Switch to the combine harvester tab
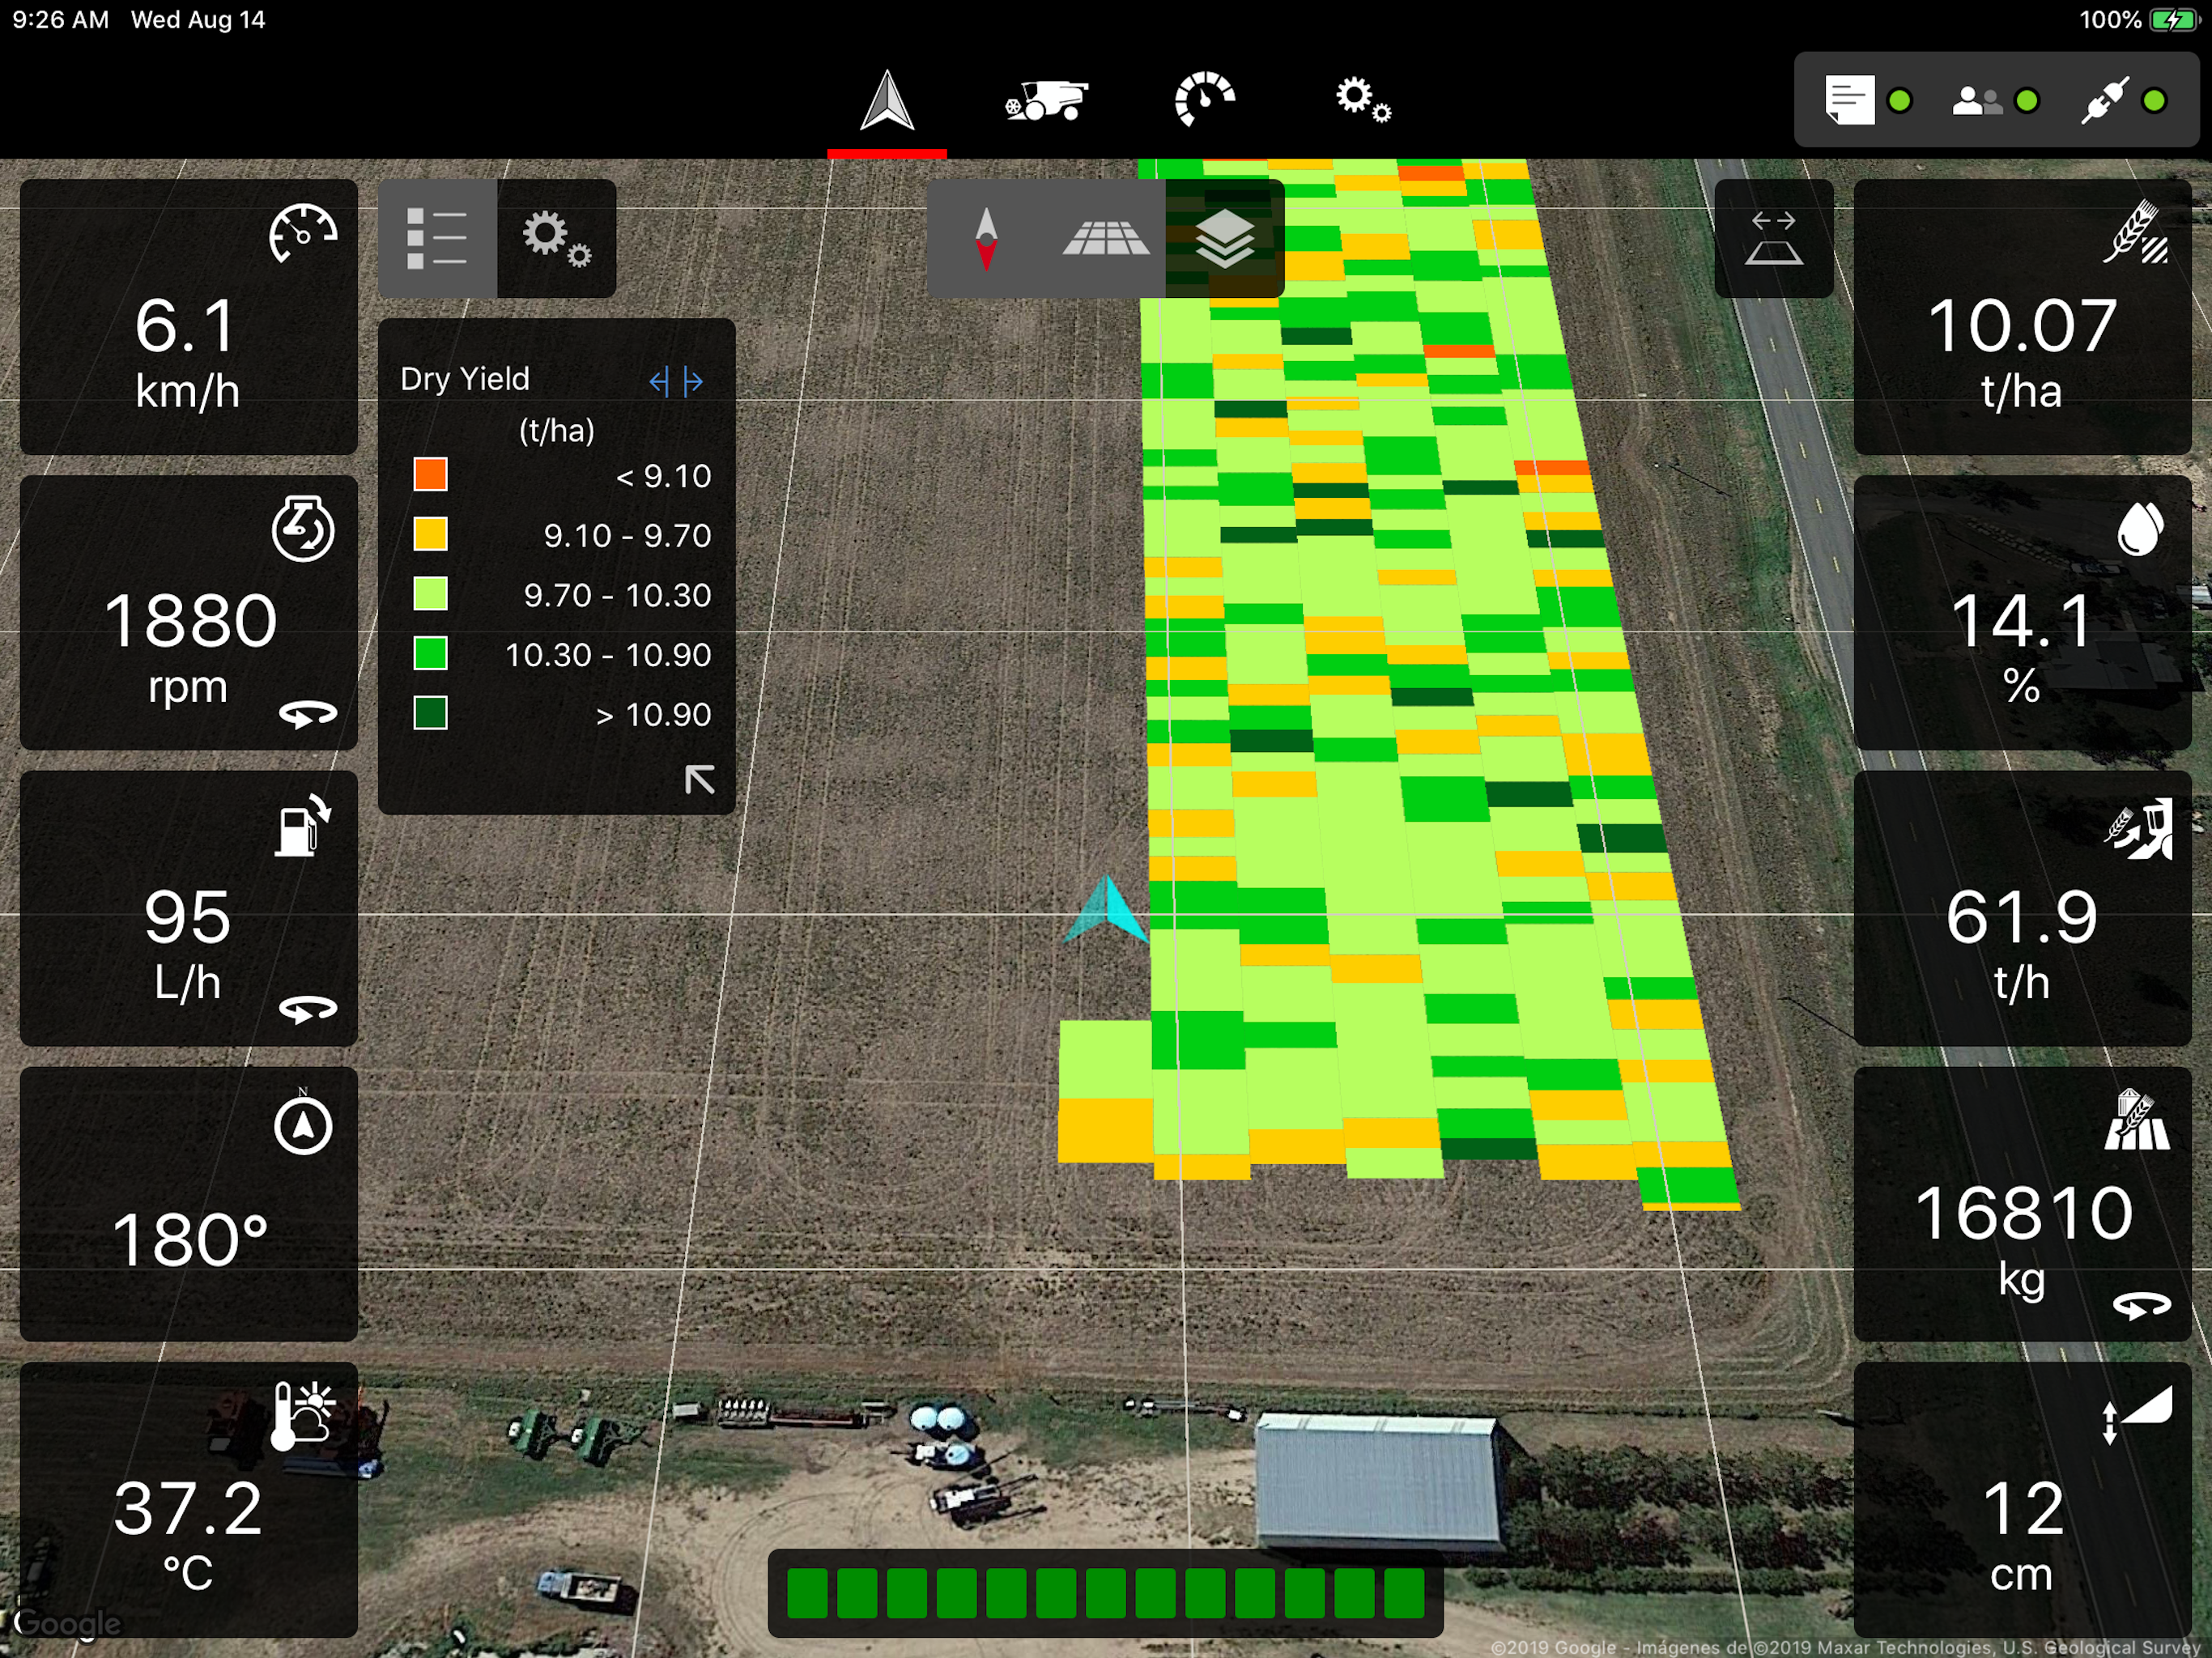Screen dimensions: 2212x1658 pos(1046,101)
